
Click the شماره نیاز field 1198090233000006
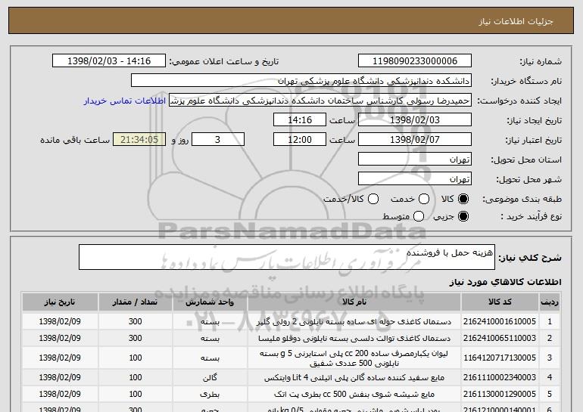click(x=415, y=61)
